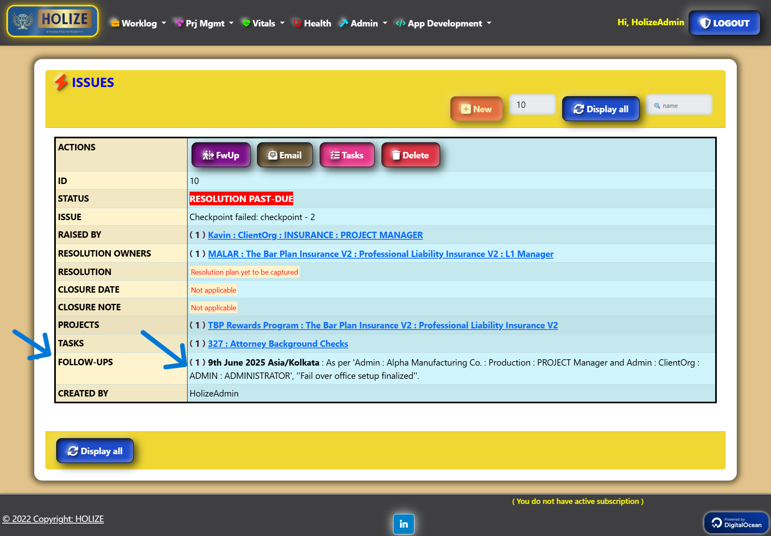Click the FwUp follow-up button
Screen dimensions: 771x536
[221, 155]
